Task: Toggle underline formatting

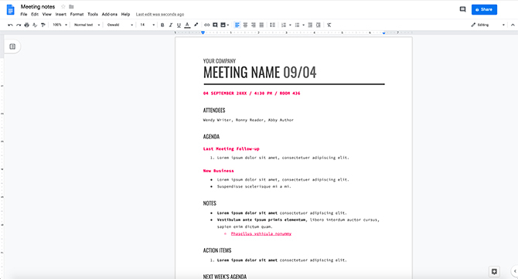Action: [x=179, y=25]
